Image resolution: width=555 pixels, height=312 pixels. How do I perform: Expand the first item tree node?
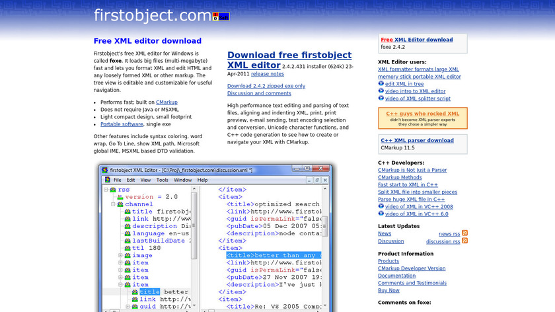pos(120,263)
